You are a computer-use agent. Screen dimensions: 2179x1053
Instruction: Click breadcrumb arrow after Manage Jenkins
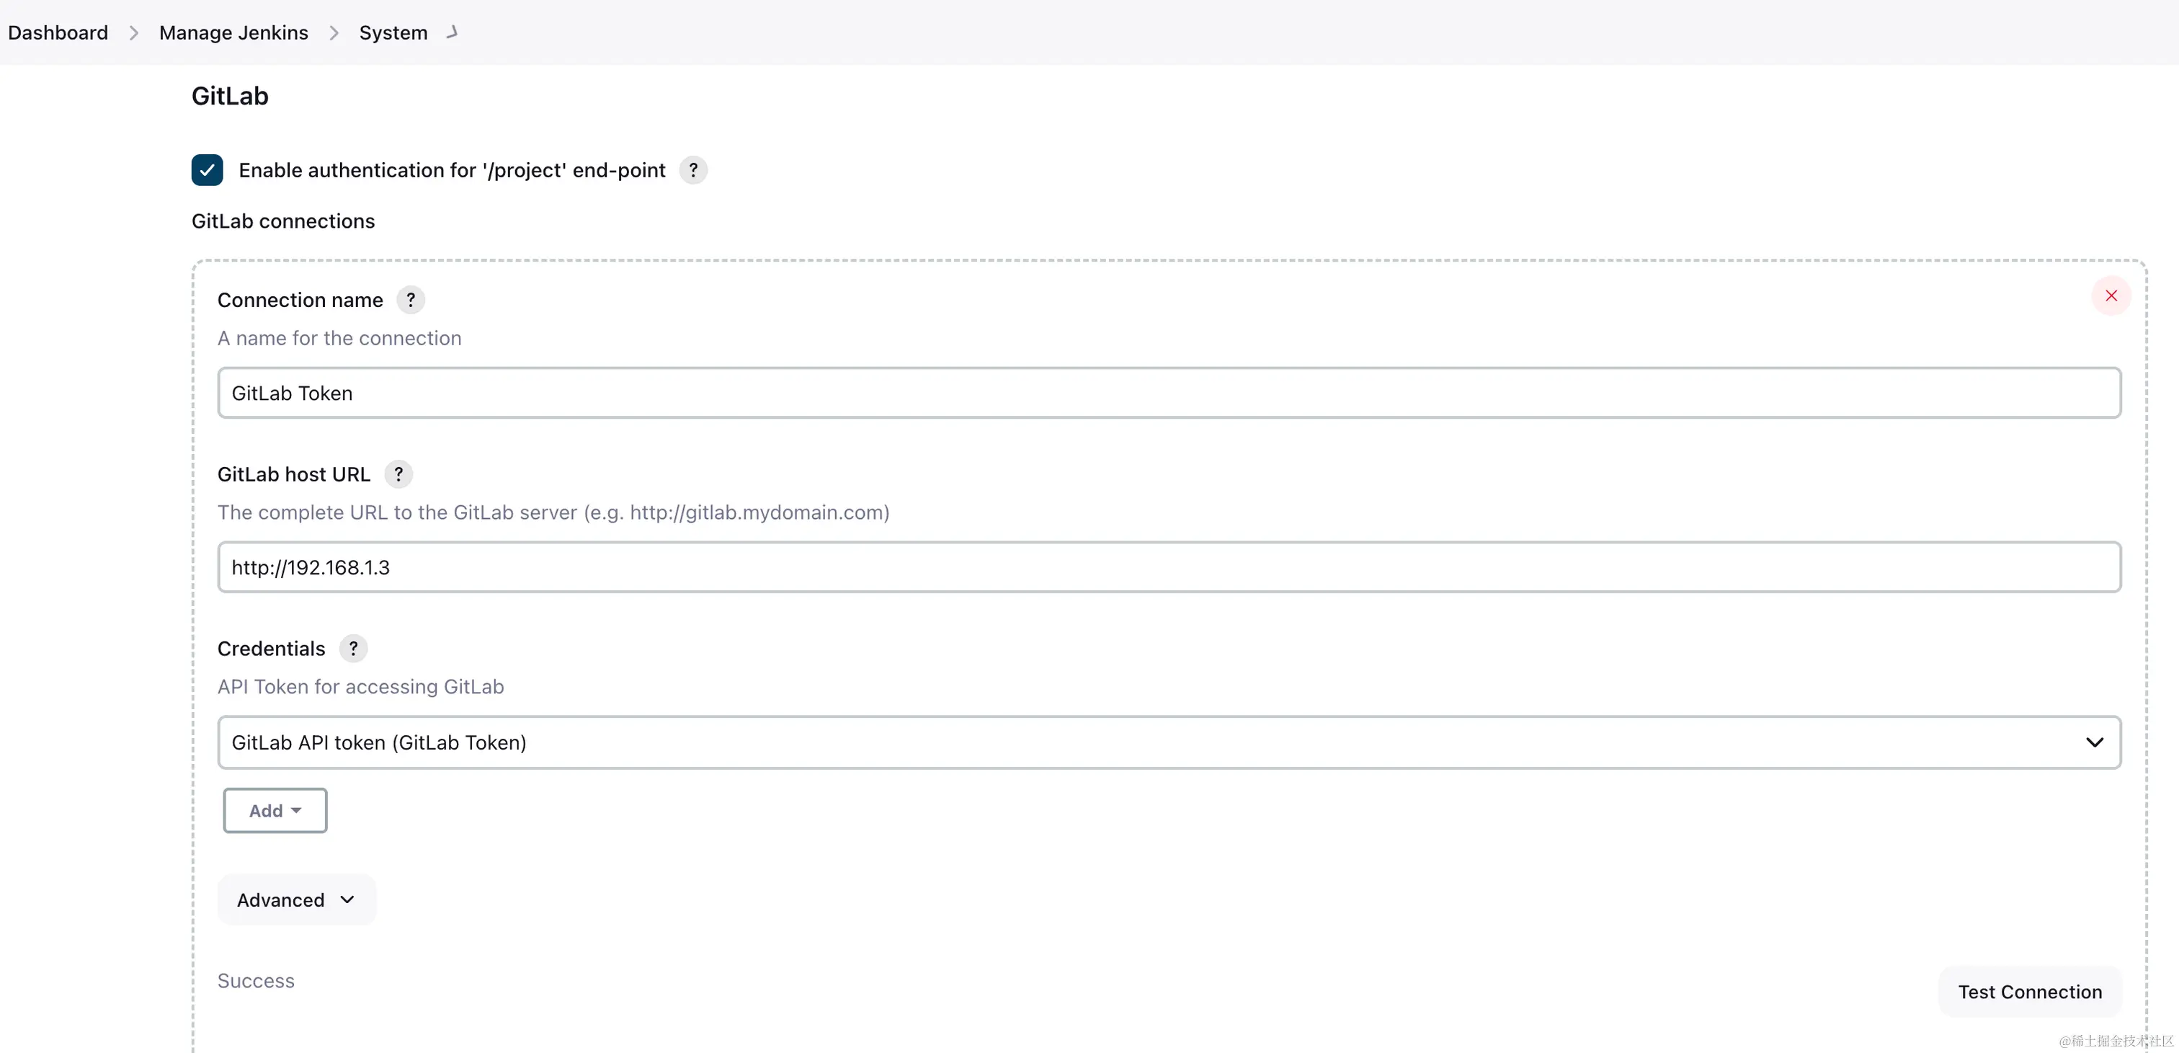click(334, 33)
